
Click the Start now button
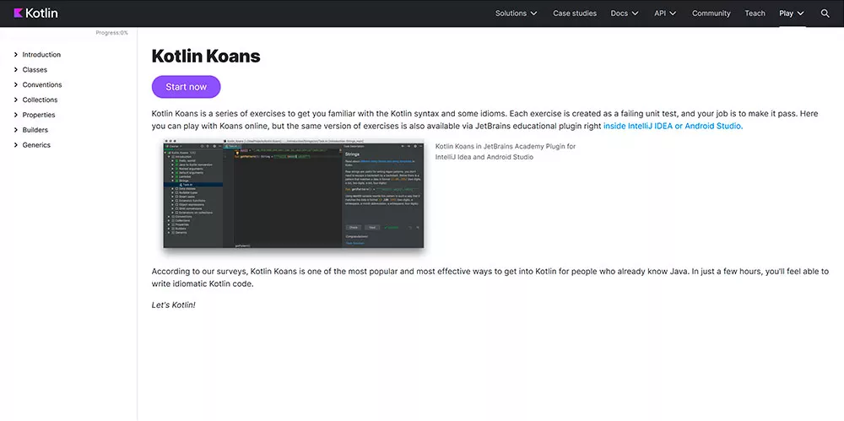[x=187, y=87]
